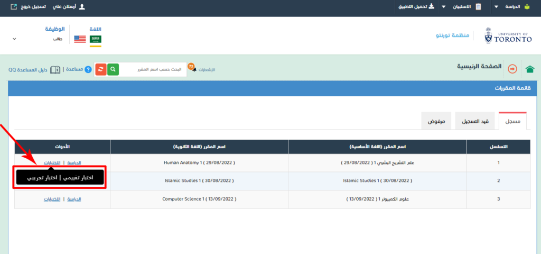Switch to the قيد التسجيل tab
The height and width of the screenshot is (254, 541).
pyautogui.click(x=476, y=121)
